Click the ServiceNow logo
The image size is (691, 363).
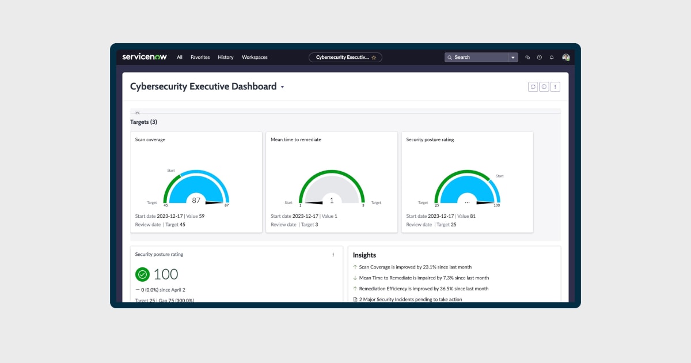(x=145, y=57)
